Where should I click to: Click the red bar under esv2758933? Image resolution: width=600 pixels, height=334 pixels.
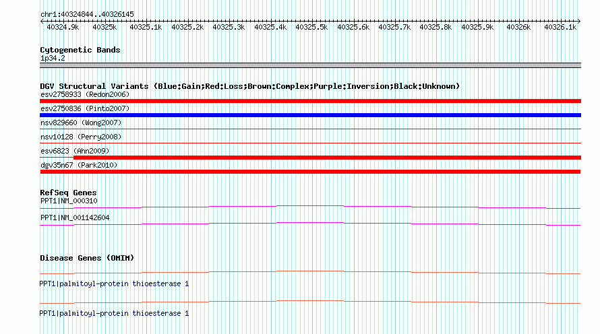tap(310, 101)
